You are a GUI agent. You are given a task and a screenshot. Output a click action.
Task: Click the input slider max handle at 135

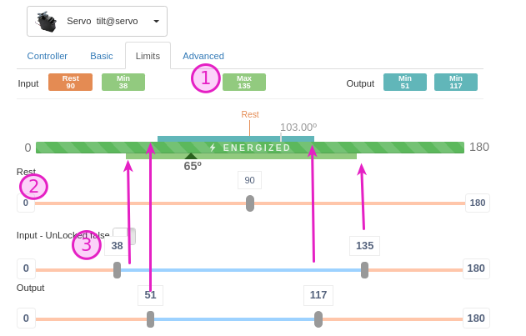pos(364,269)
